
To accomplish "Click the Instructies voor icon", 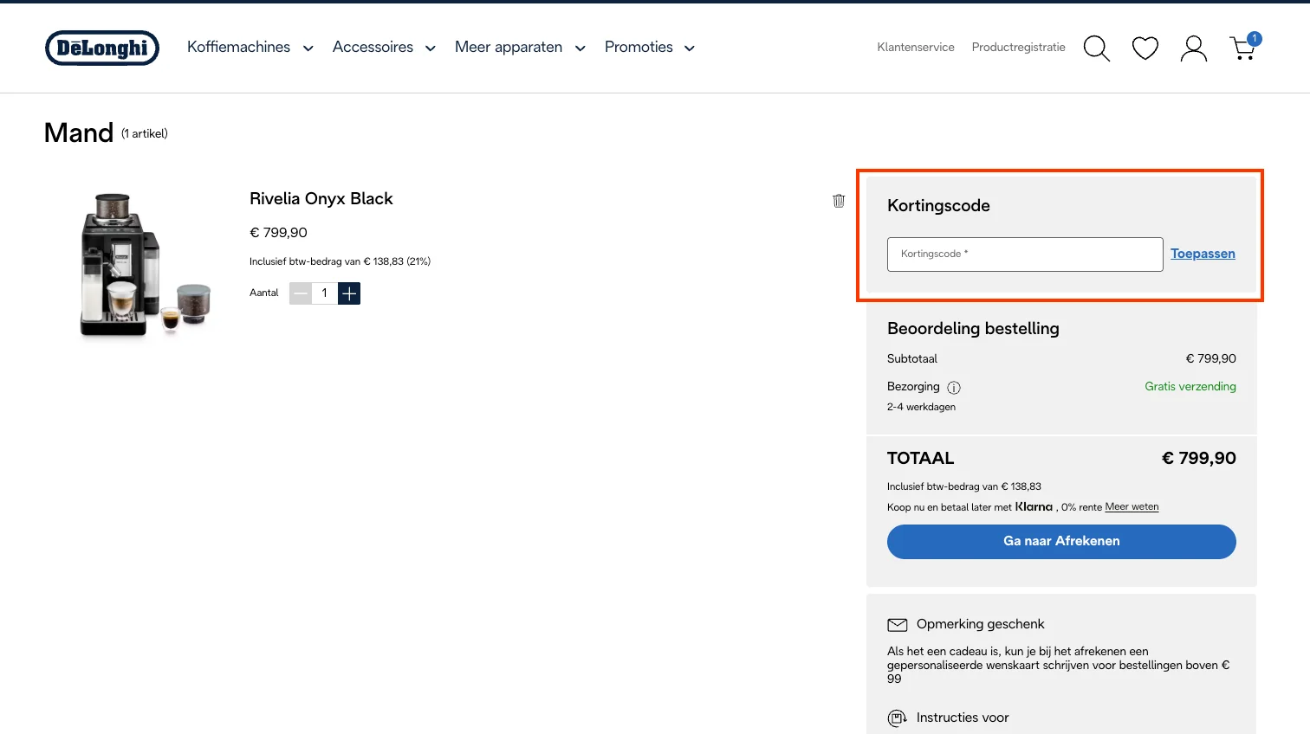I will 898,718.
